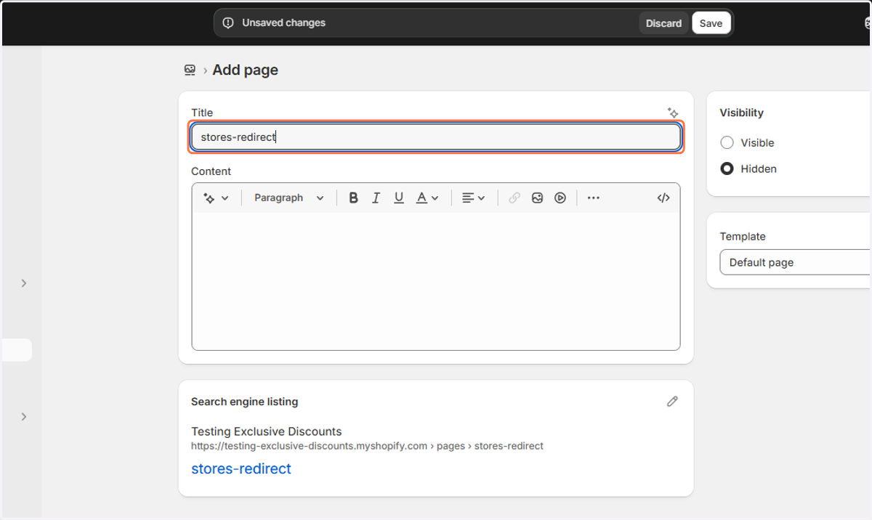Open the Template Default page dropdown
The image size is (872, 520).
[x=795, y=262]
